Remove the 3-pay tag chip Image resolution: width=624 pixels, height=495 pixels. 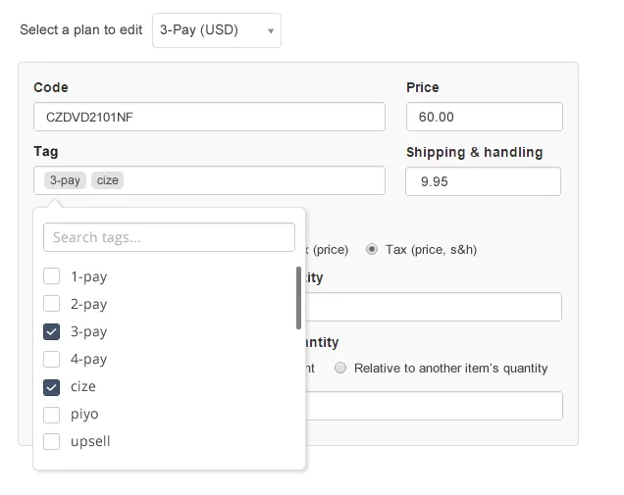point(66,180)
